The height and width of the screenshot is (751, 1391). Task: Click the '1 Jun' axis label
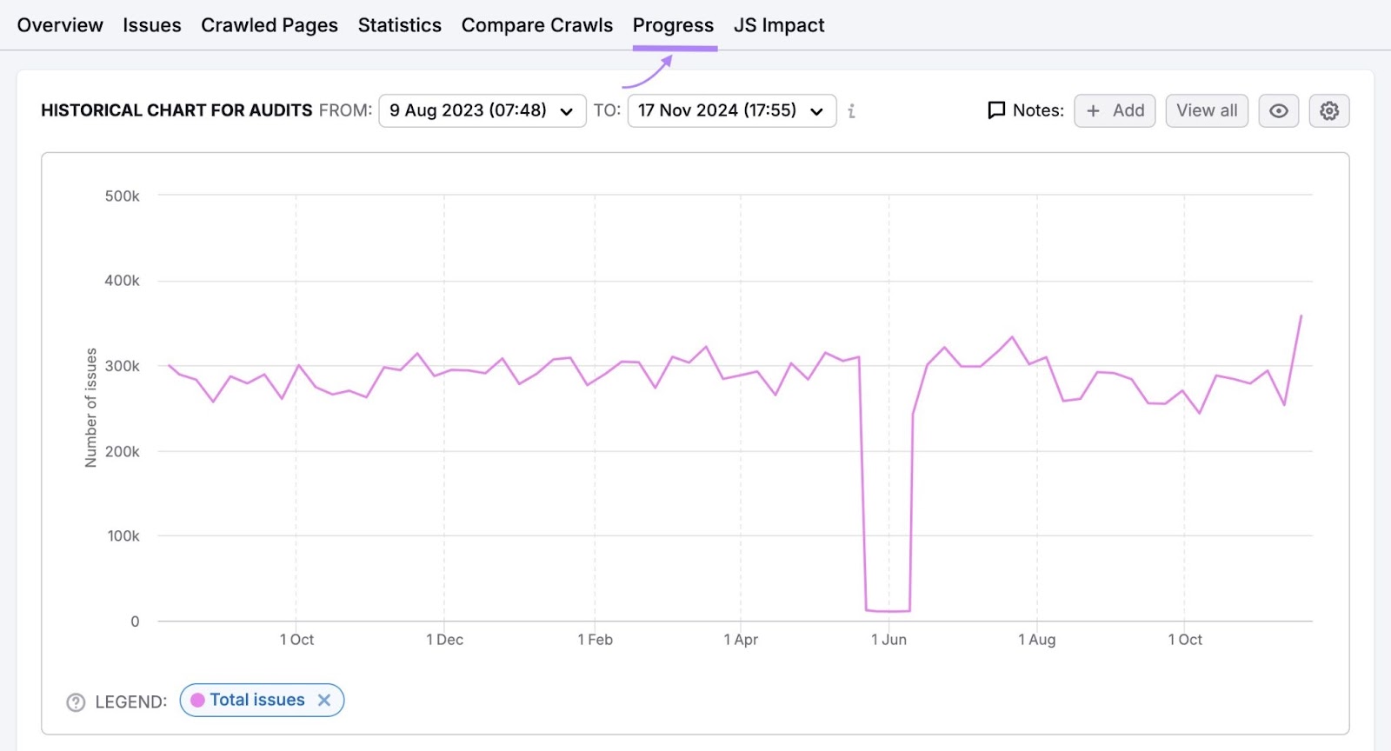click(889, 640)
